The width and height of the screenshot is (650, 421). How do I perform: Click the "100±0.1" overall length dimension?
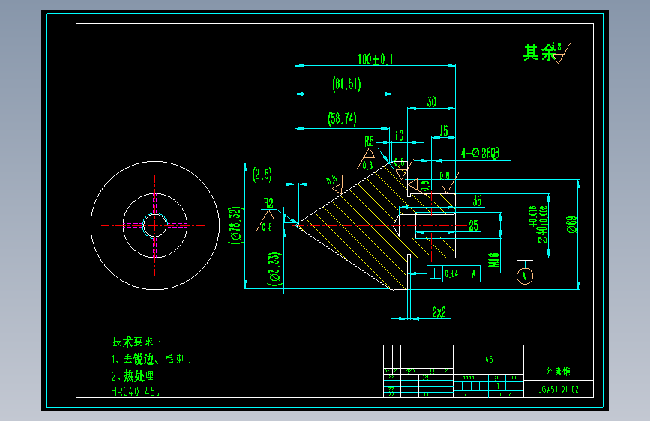pyautogui.click(x=376, y=59)
